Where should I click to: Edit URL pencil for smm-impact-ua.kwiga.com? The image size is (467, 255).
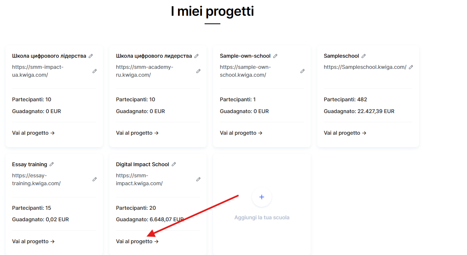[95, 71]
